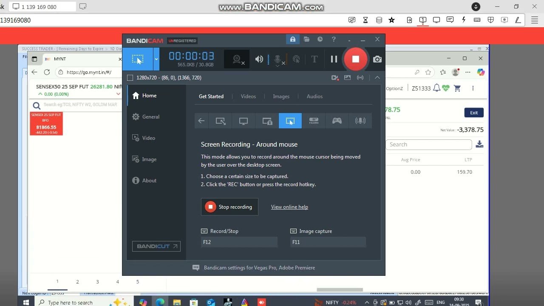The image size is (544, 306).
Task: Open the chat icon in remote toolbar
Action: (x=450, y=20)
